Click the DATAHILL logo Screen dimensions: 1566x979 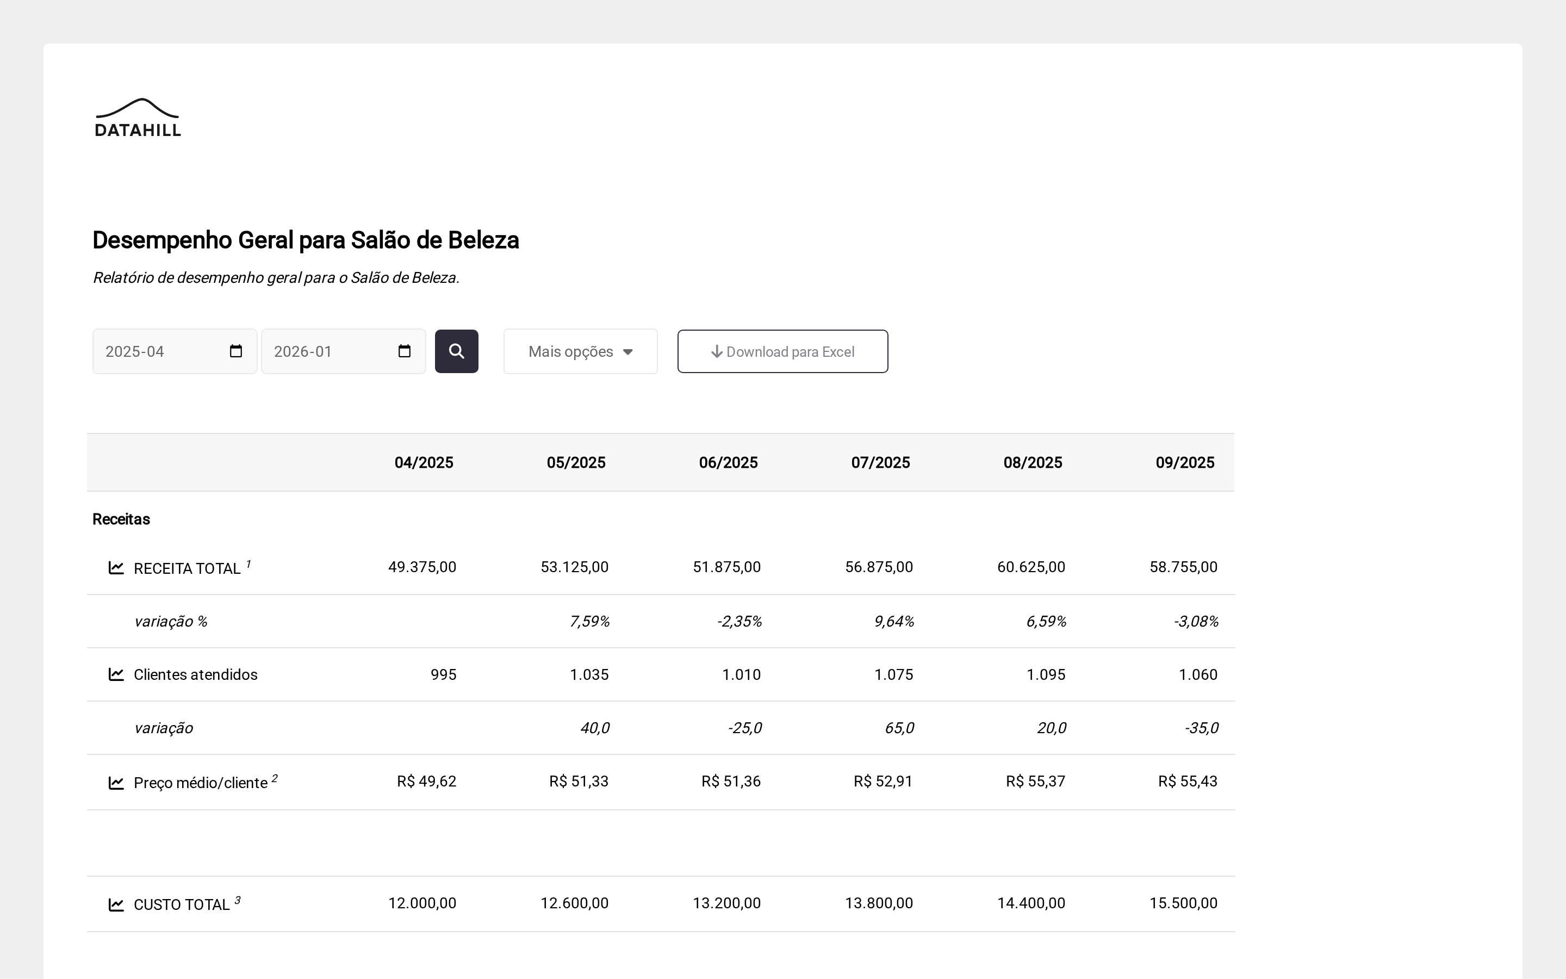[138, 118]
